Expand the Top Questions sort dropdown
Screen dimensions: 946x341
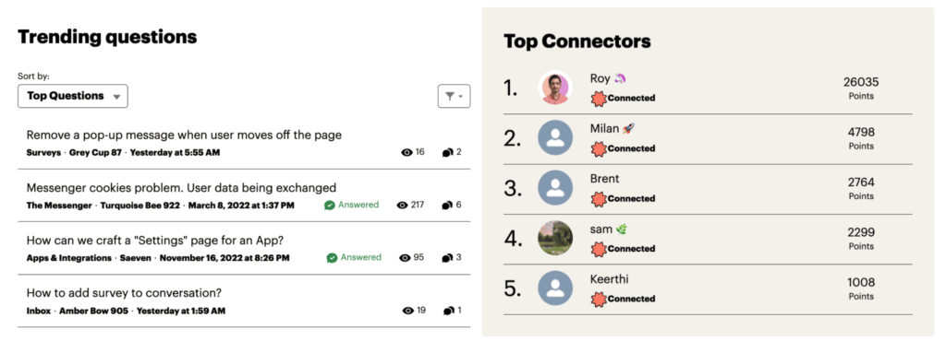point(73,96)
